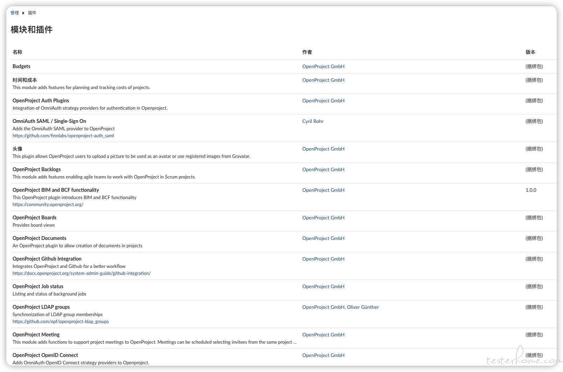Click the 管理 breadcrumb link

coord(15,13)
